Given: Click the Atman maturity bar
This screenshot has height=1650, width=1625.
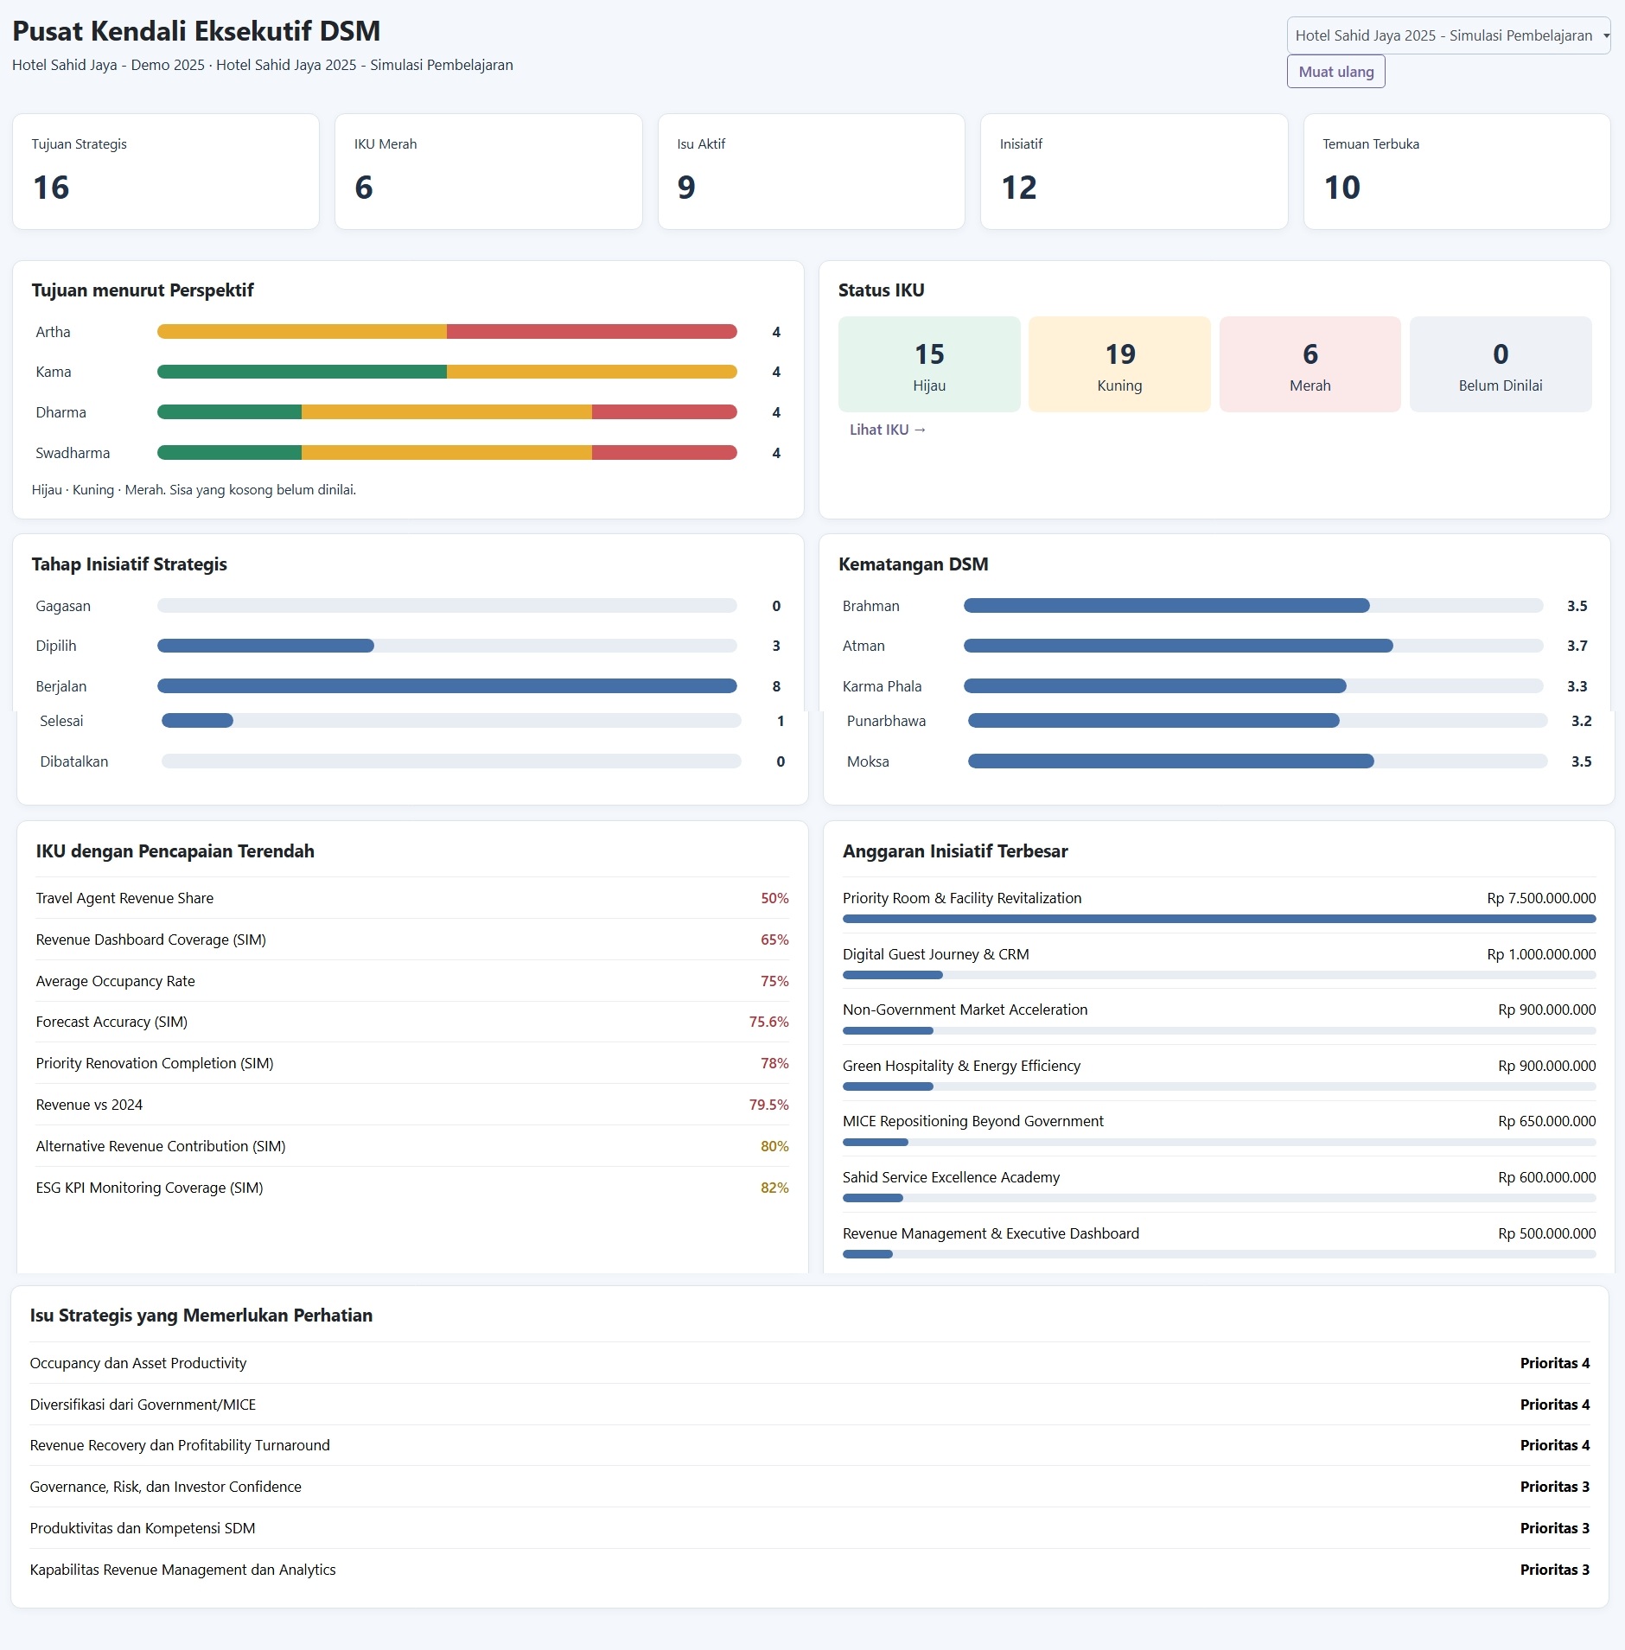Looking at the screenshot, I should click(1253, 646).
